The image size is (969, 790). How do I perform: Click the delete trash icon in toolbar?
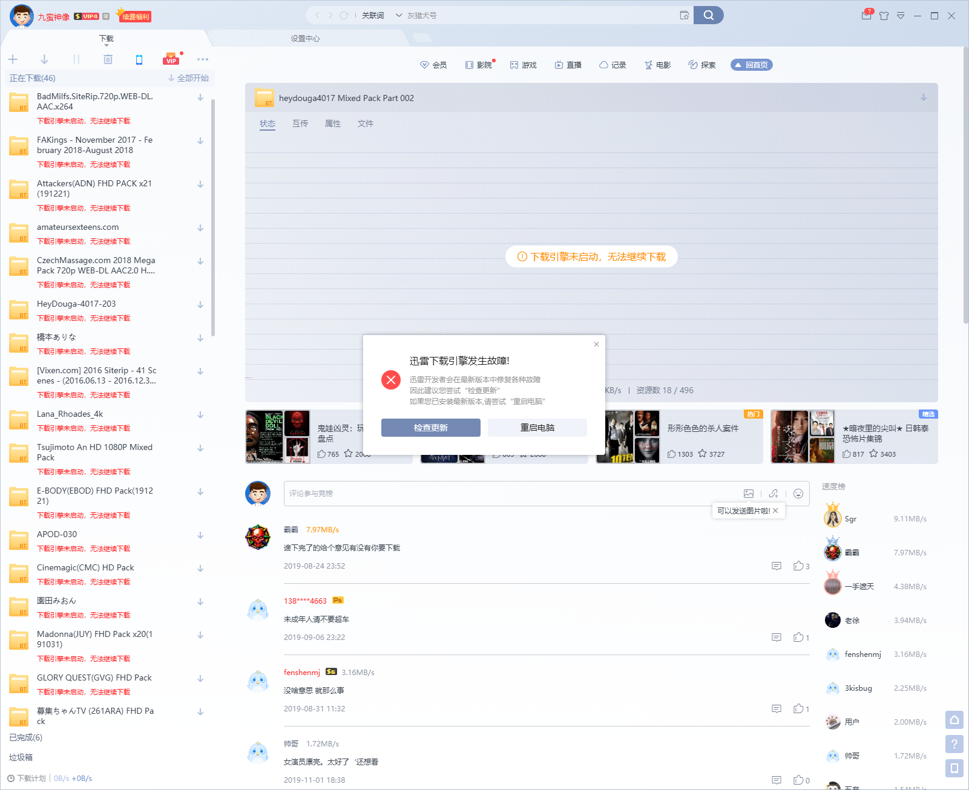[108, 59]
